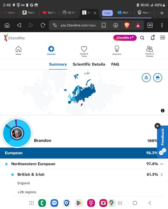Click the print report icon
Screen dimensions: 168x209
coord(158,78)
